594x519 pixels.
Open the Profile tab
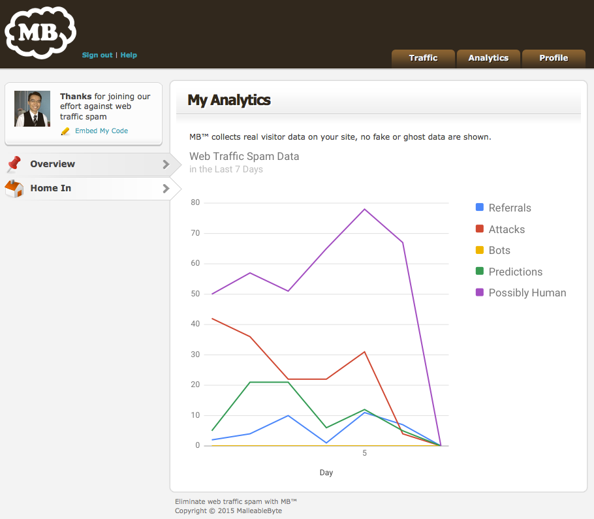pos(554,58)
